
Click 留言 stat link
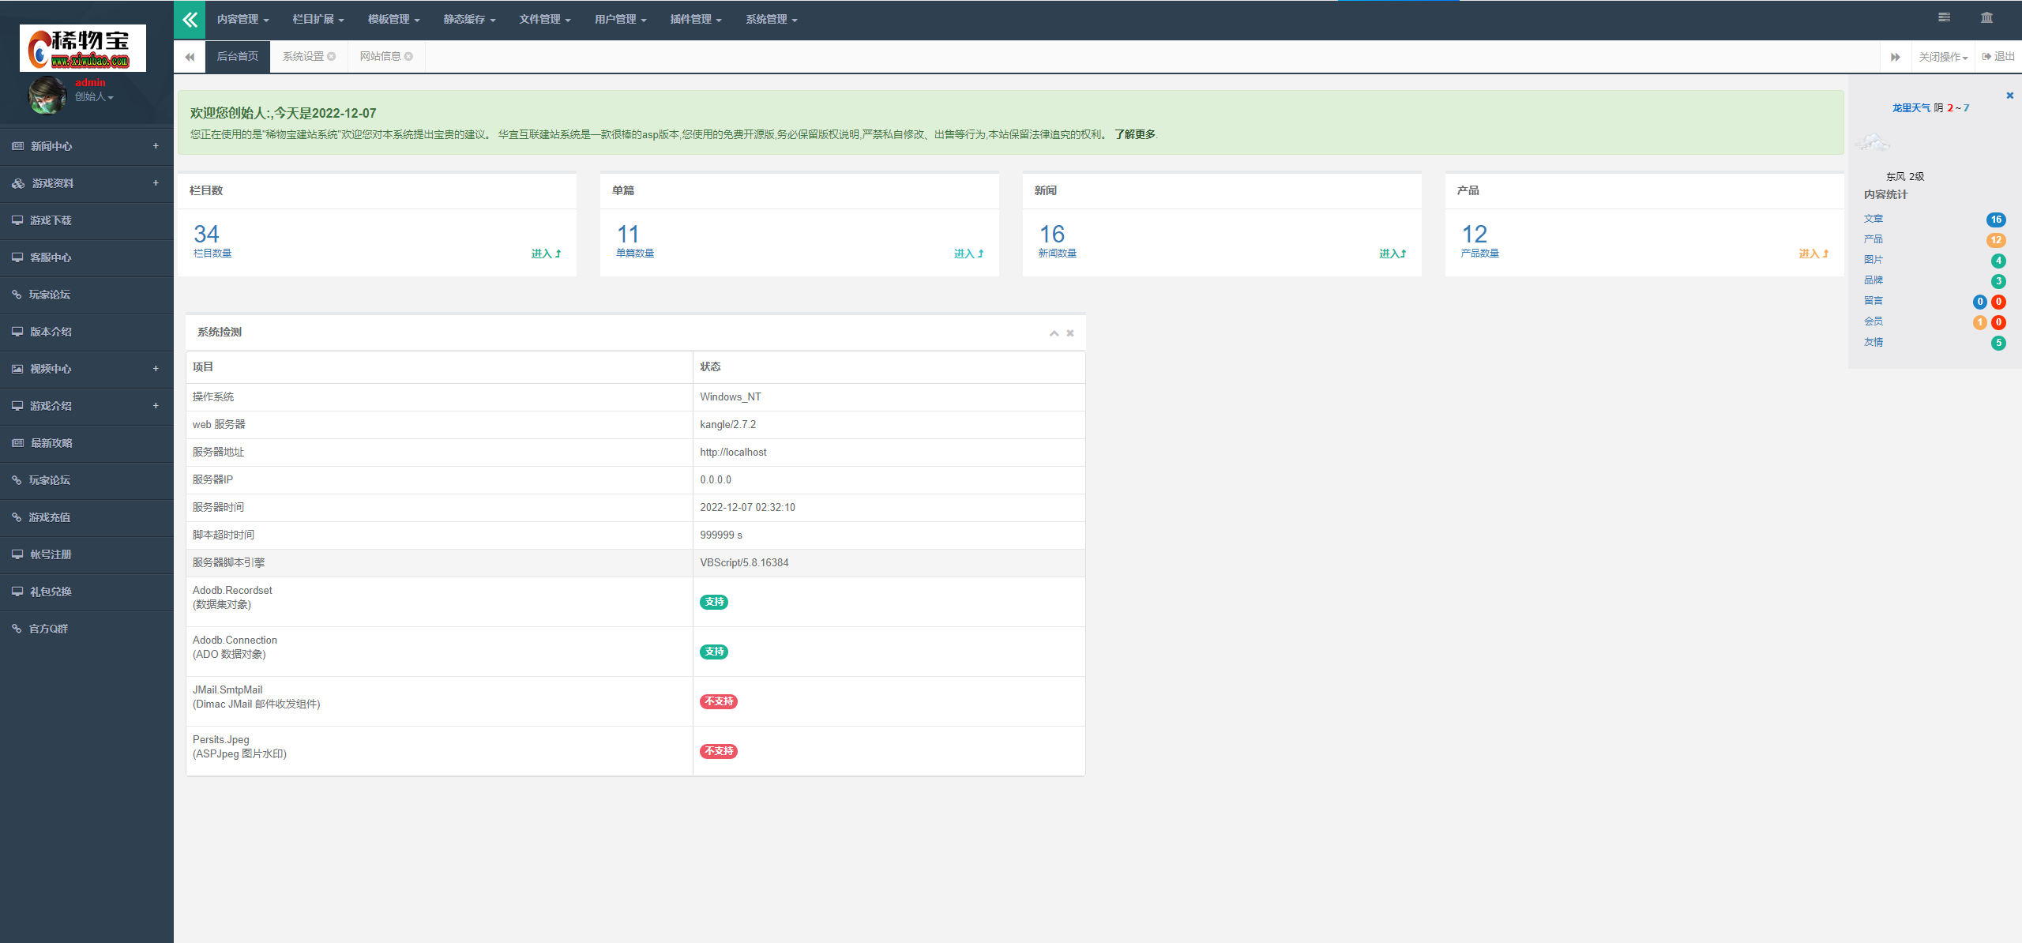click(x=1874, y=301)
